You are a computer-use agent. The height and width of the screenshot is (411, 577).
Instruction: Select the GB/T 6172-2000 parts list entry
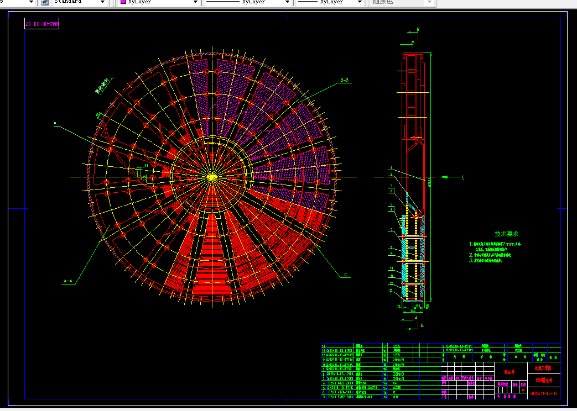340,383
